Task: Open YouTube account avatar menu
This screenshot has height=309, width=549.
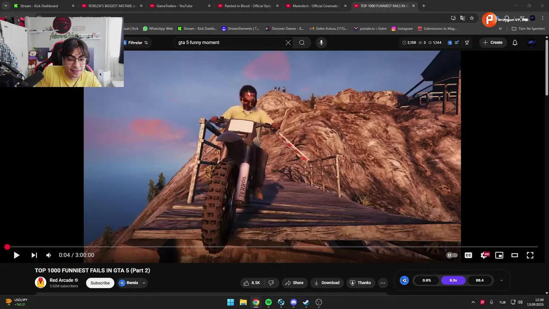Action: click(x=532, y=42)
